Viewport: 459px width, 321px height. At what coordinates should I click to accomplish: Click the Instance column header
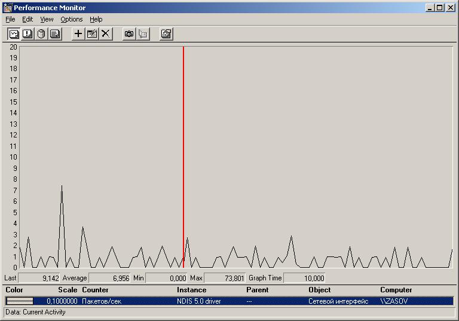tap(191, 290)
